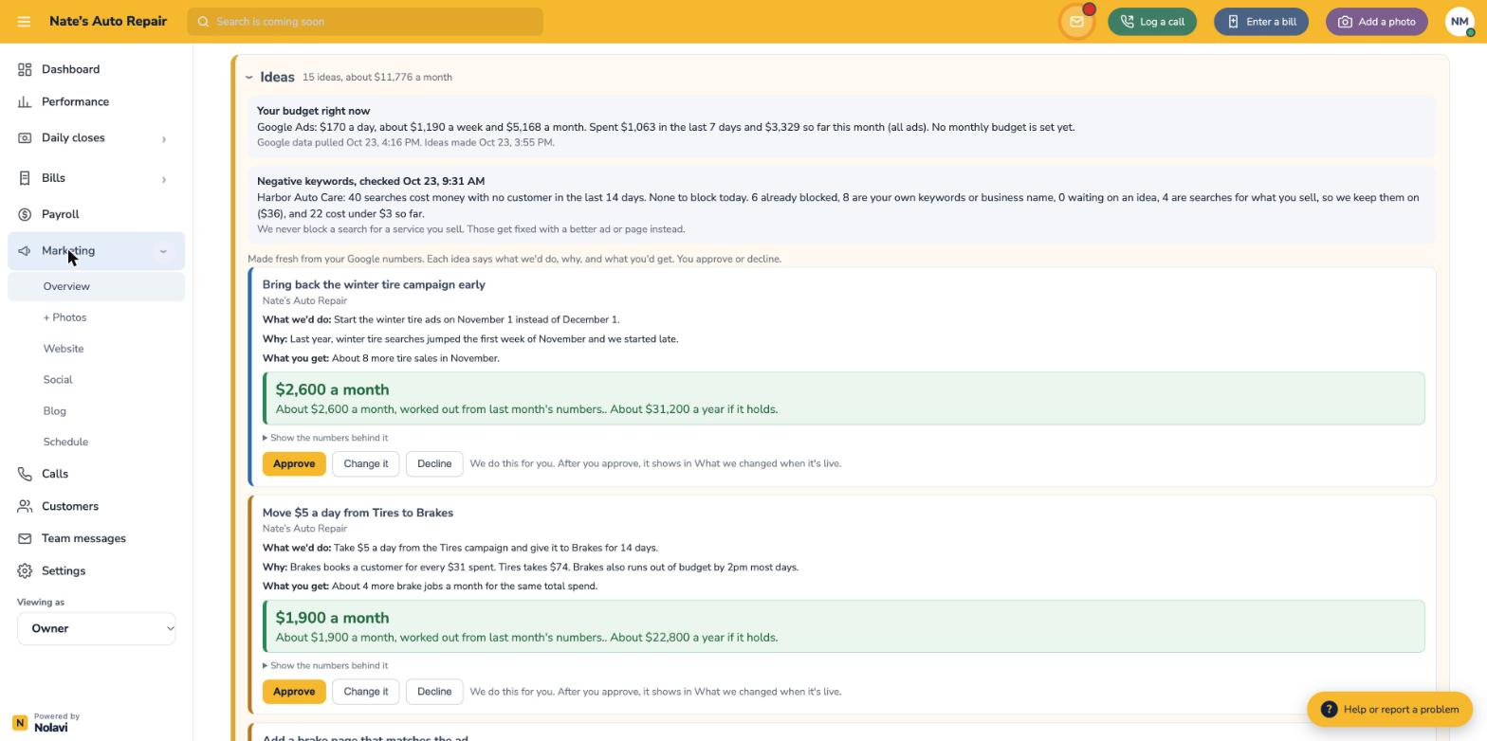The height and width of the screenshot is (741, 1487).
Task: Click the Team messages envelope icon
Action: point(25,538)
